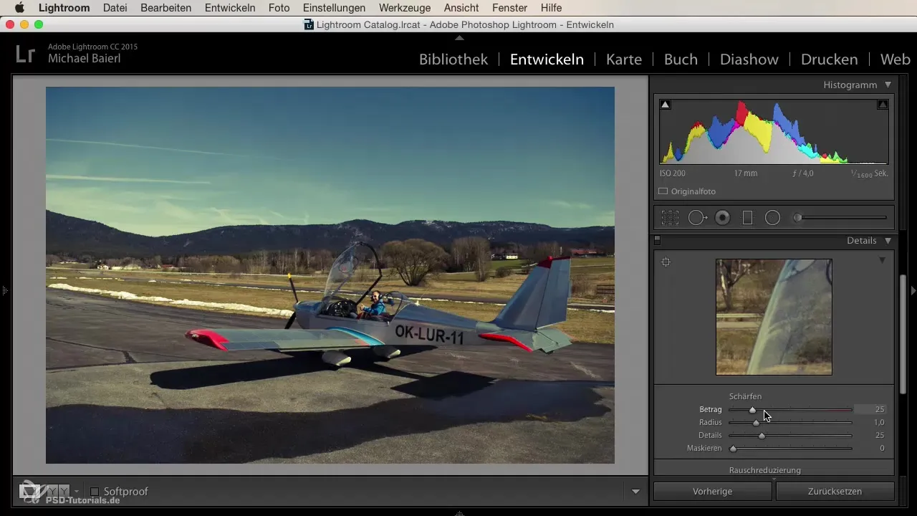Click the Michael Baierl identity name
This screenshot has height=516, width=917.
(x=84, y=59)
